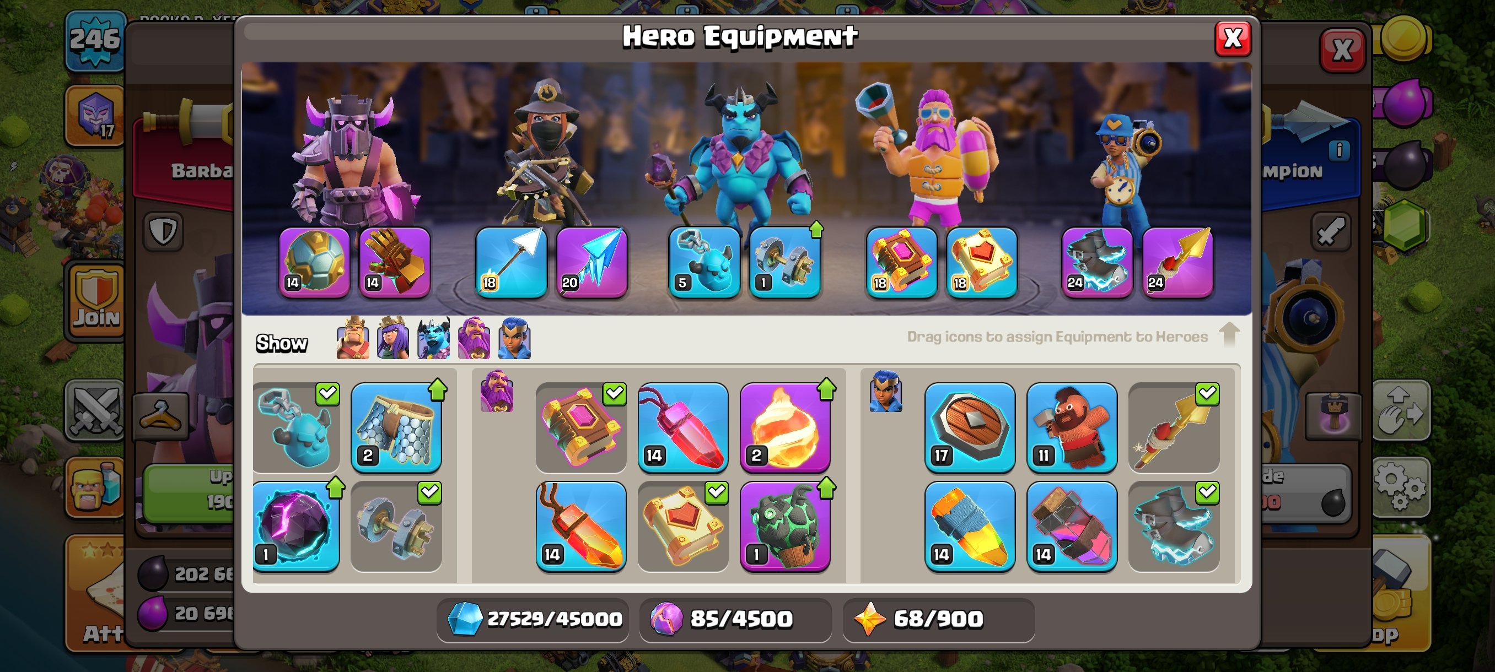Click the equipped Giant Arrow slot level 18

[x=510, y=262]
